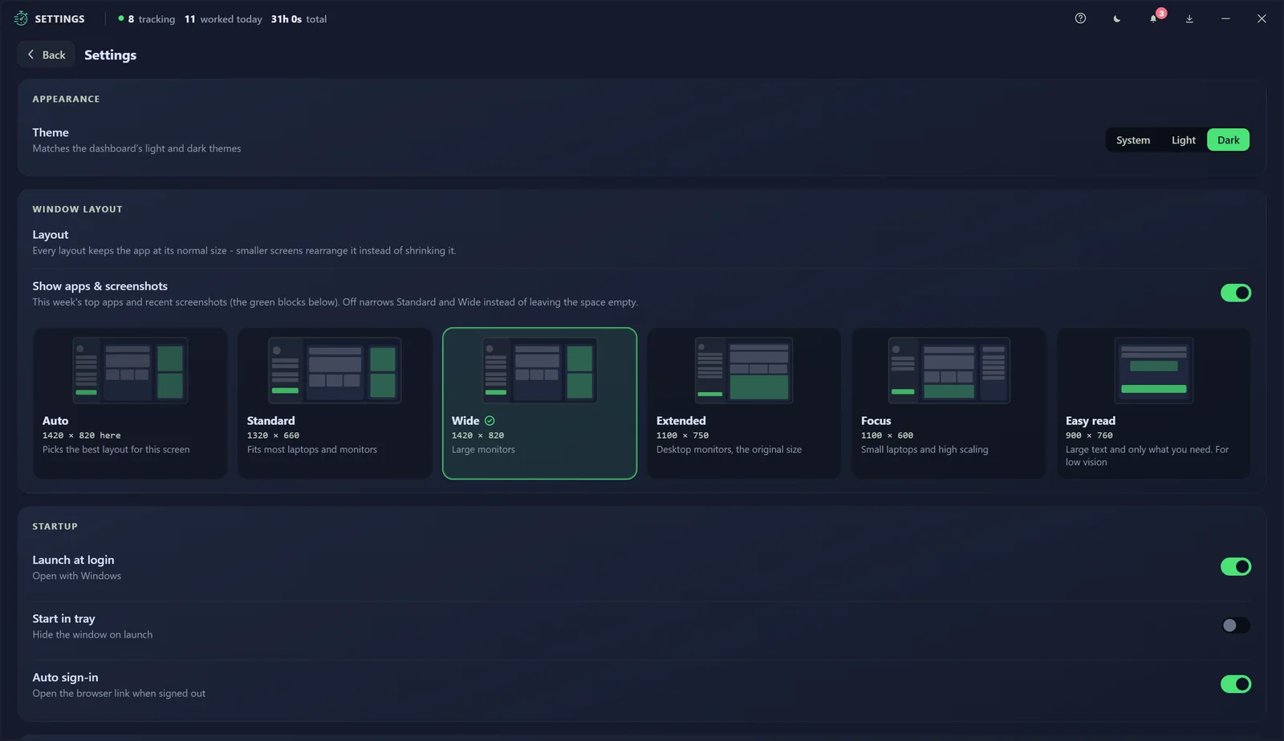This screenshot has width=1284, height=741.
Task: Click the 'Settings' page heading
Action: coord(110,55)
